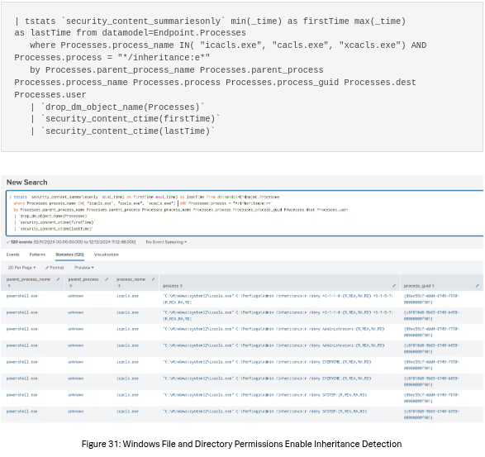Click the process_guid column header label
Screen dimensions: 485x457
click(417, 286)
